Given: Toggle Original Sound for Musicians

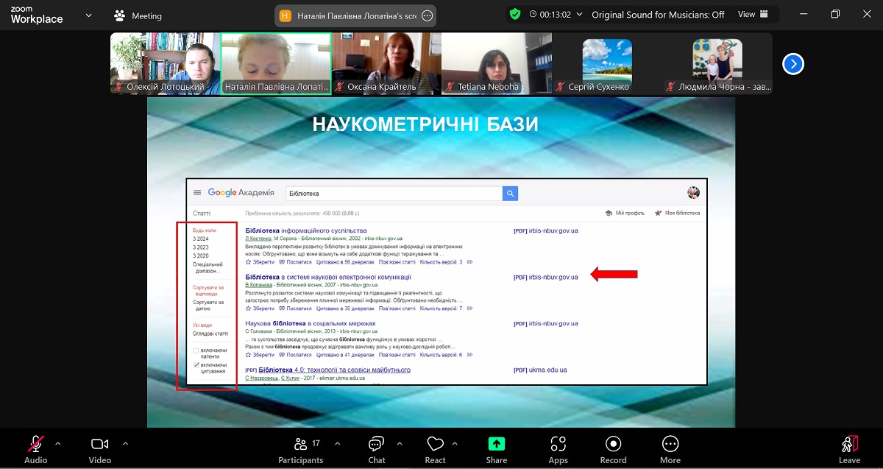Looking at the screenshot, I should [658, 15].
